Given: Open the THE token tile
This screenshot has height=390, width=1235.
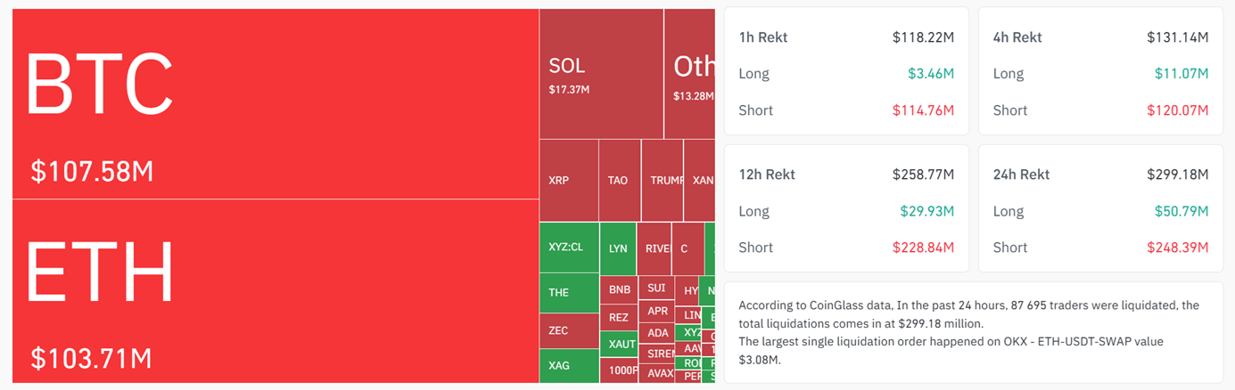Looking at the screenshot, I should pyautogui.click(x=568, y=292).
